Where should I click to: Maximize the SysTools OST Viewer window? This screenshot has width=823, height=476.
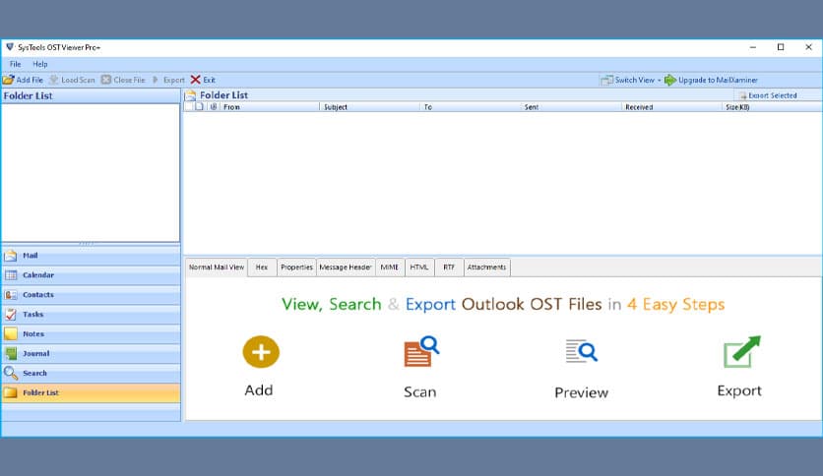[781, 47]
